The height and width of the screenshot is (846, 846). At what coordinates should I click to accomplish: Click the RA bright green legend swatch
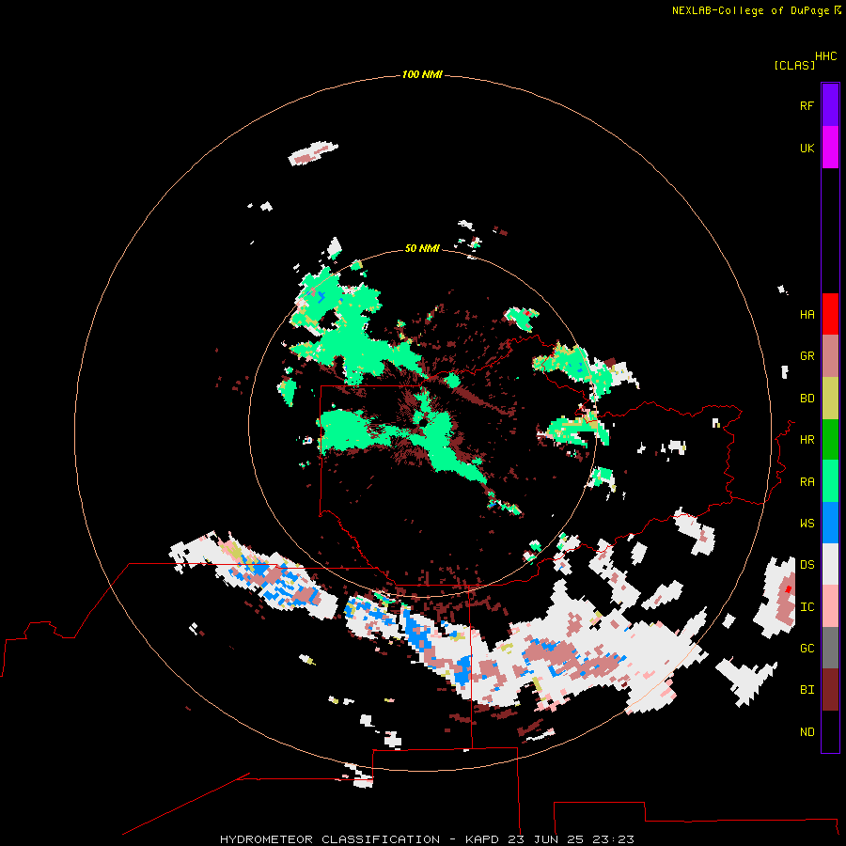830,481
